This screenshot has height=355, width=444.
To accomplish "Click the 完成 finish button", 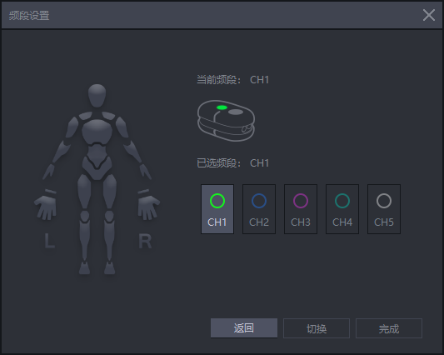I will 389,328.
